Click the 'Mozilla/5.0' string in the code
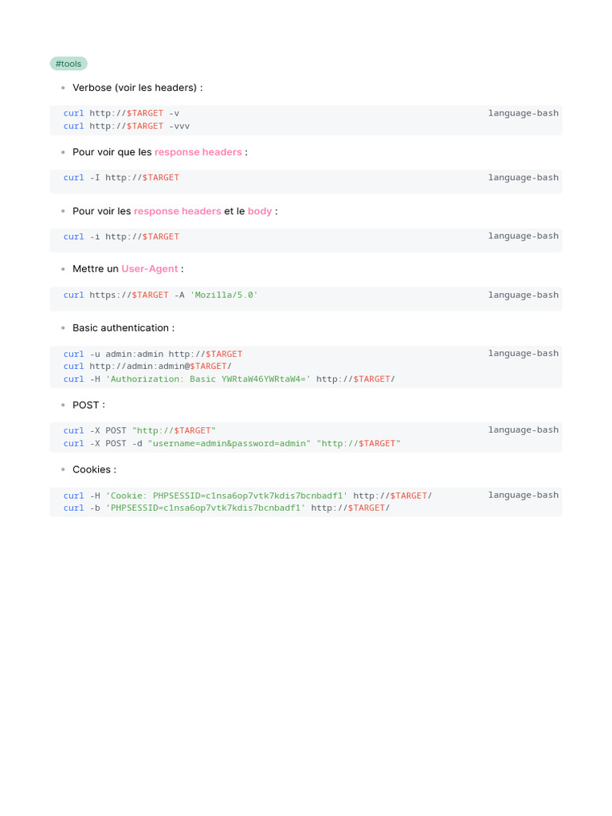This screenshot has height=816, width=612. 224,295
